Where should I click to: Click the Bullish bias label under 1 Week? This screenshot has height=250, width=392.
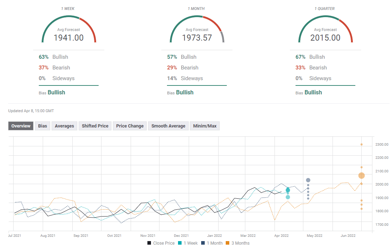pos(56,93)
